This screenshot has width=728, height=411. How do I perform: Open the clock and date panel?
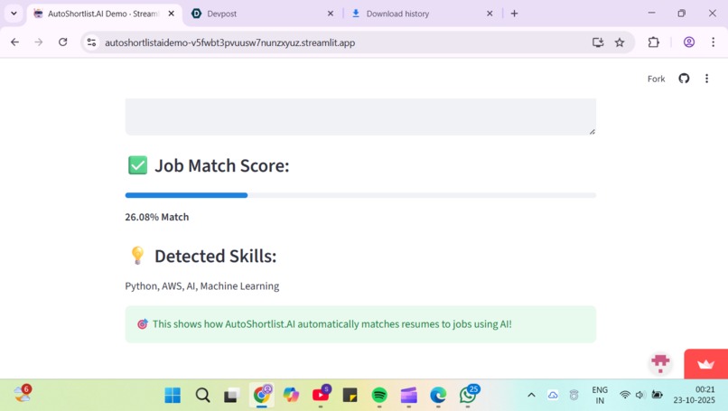point(695,395)
